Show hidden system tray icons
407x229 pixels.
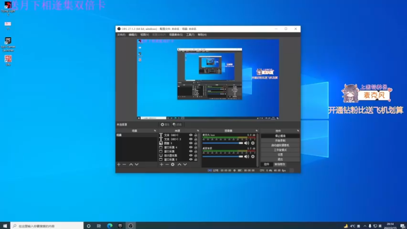click(x=365, y=226)
